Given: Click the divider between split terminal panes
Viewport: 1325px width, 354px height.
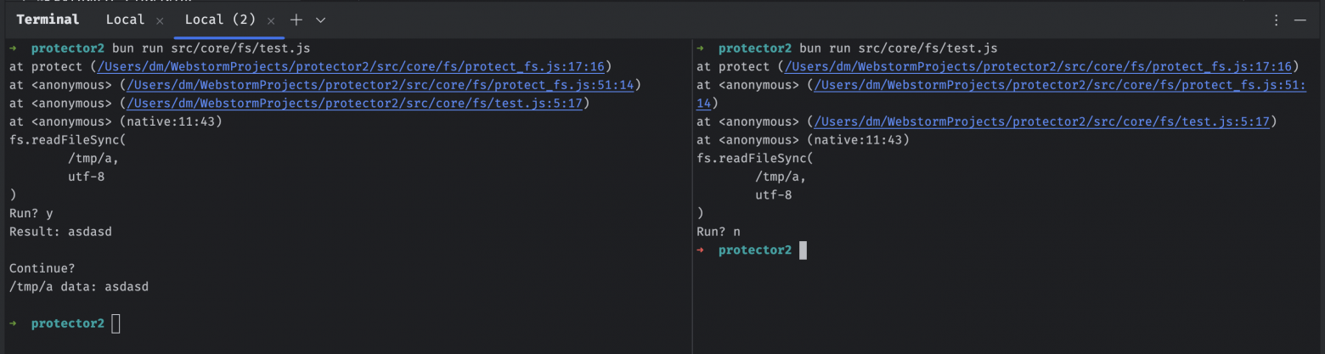Looking at the screenshot, I should pos(692,195).
